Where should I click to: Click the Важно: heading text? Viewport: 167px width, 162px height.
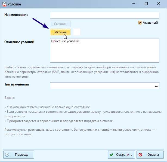(10, 98)
